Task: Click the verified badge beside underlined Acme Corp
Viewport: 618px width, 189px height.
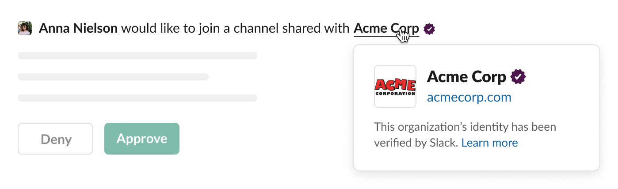Action: 429,29
